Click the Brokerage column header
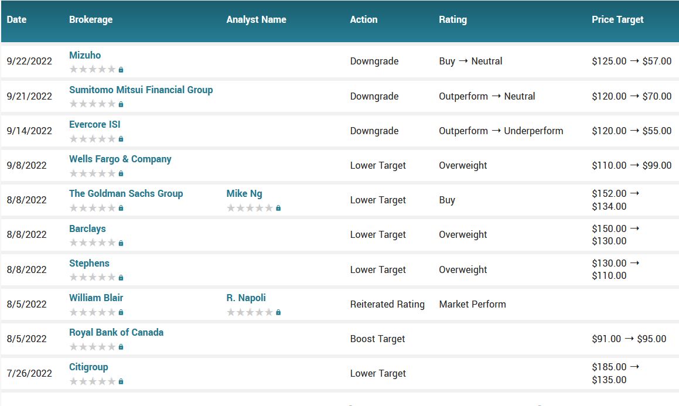The width and height of the screenshot is (679, 406). (91, 19)
